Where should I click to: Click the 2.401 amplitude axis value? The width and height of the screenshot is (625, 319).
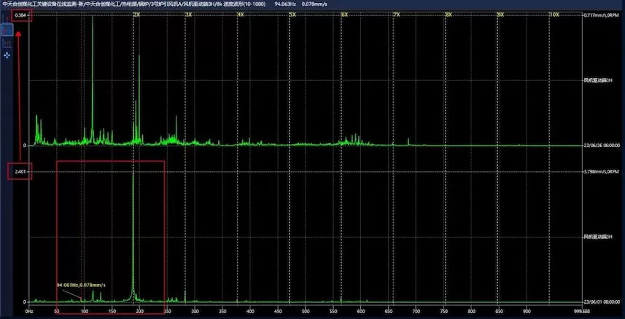pyautogui.click(x=20, y=172)
